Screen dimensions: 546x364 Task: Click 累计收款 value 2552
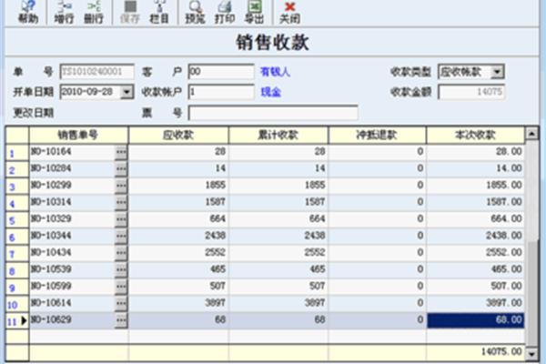[278, 253]
